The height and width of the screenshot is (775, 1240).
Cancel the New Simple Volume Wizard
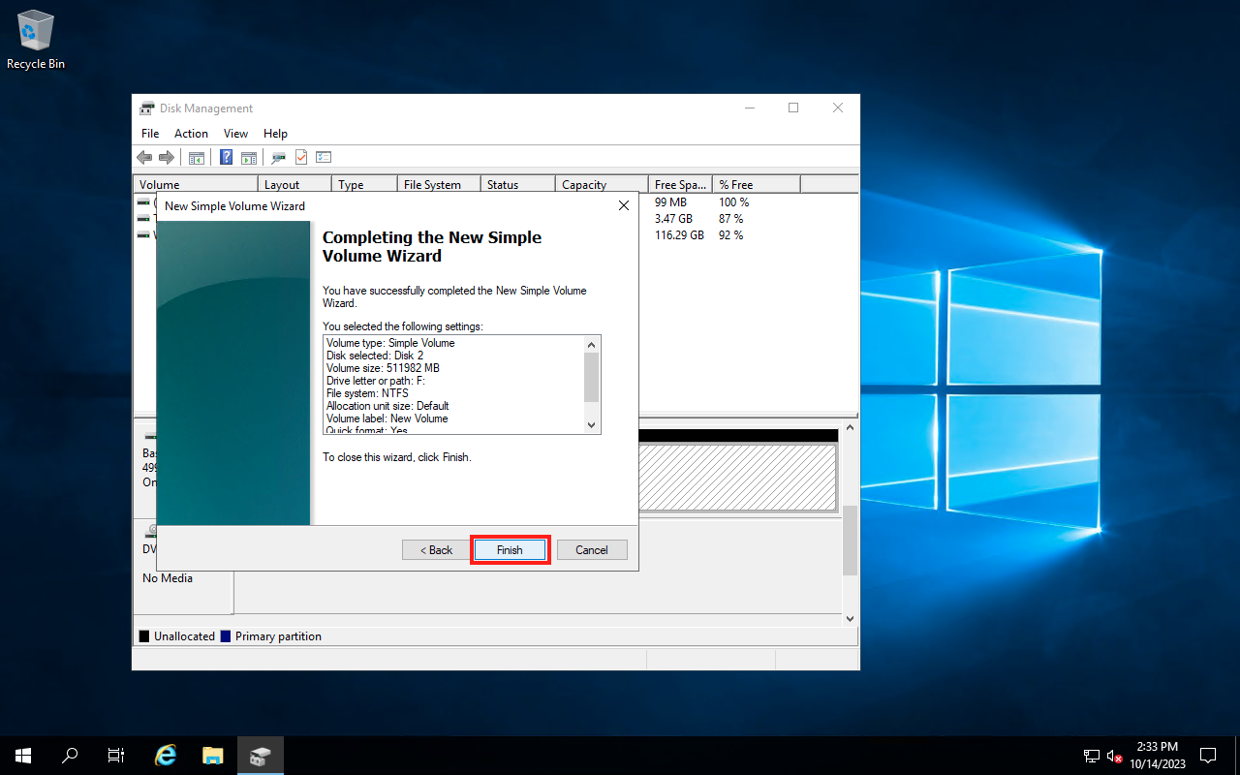coord(592,549)
